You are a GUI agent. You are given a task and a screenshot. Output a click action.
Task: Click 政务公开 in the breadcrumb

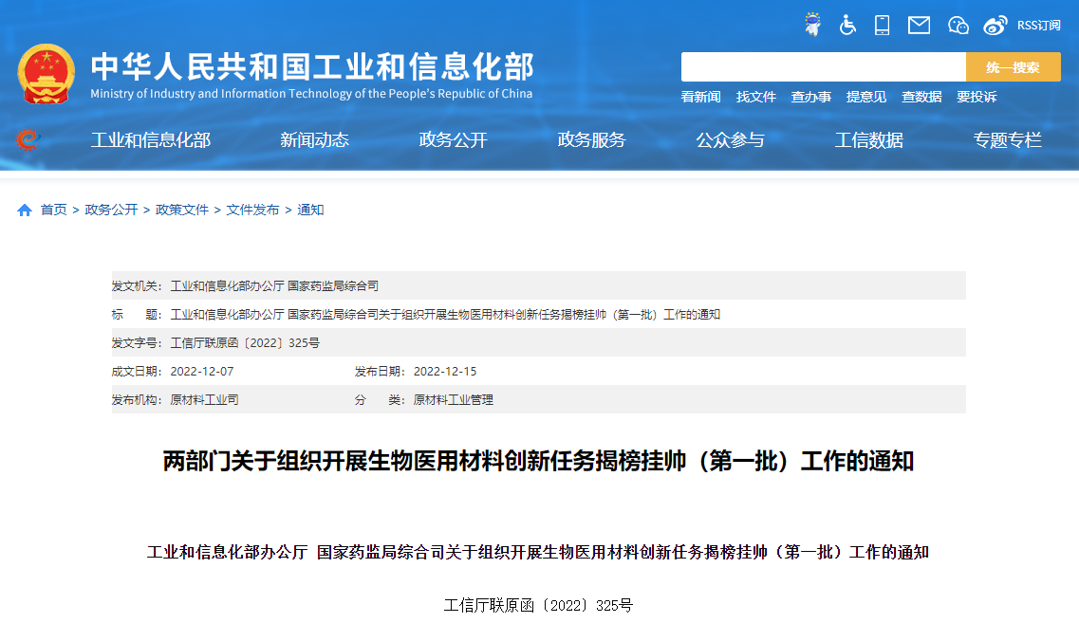(111, 210)
